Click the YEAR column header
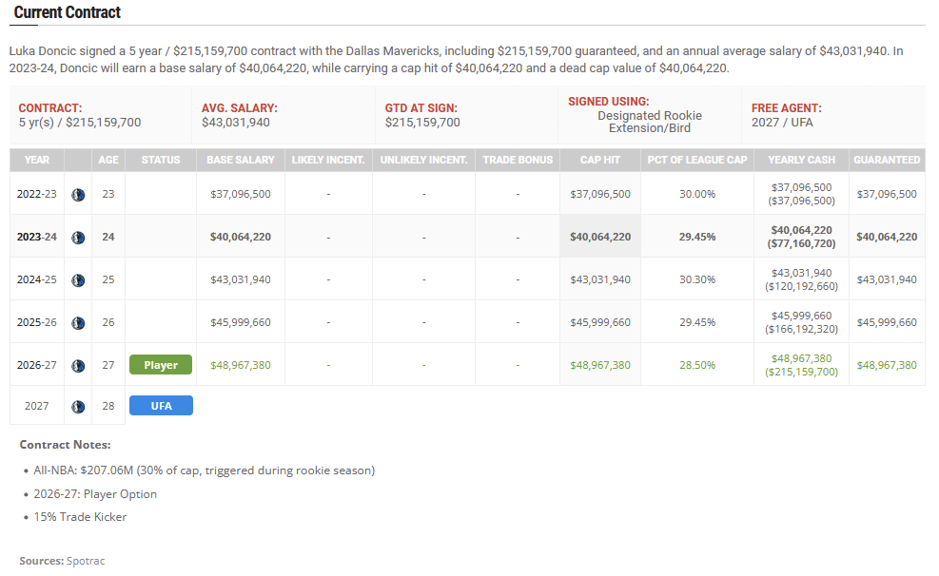The image size is (939, 576). pyautogui.click(x=37, y=160)
